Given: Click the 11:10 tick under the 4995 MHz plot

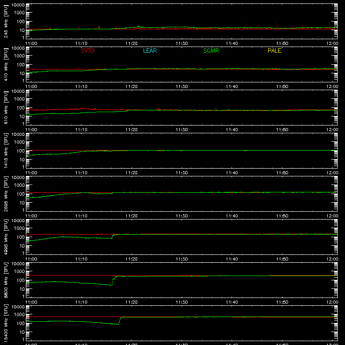Looking at the screenshot, I should click(81, 259).
